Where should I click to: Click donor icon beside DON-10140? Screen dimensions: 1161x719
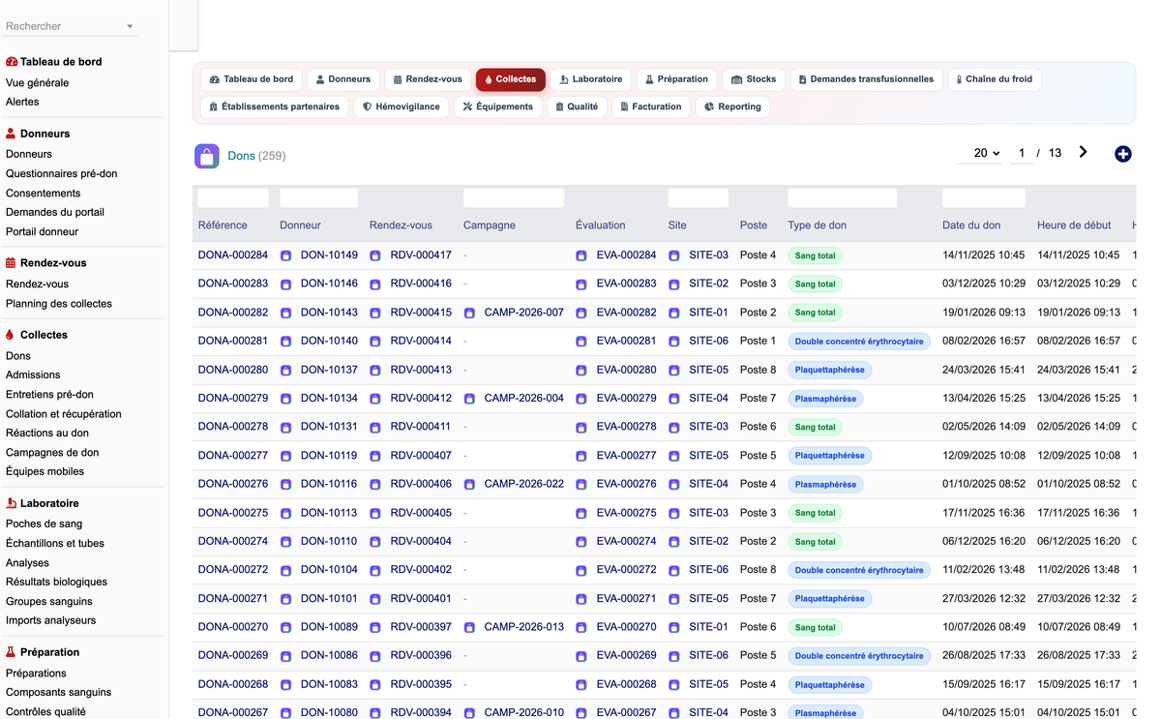click(x=285, y=342)
